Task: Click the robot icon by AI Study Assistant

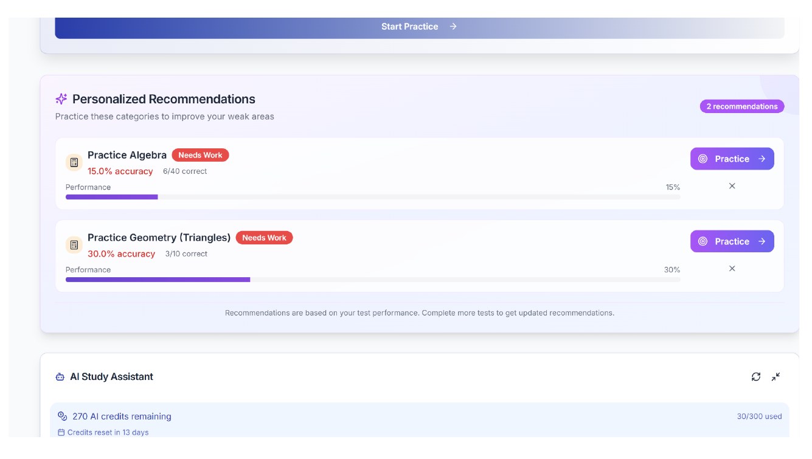Action: (60, 377)
